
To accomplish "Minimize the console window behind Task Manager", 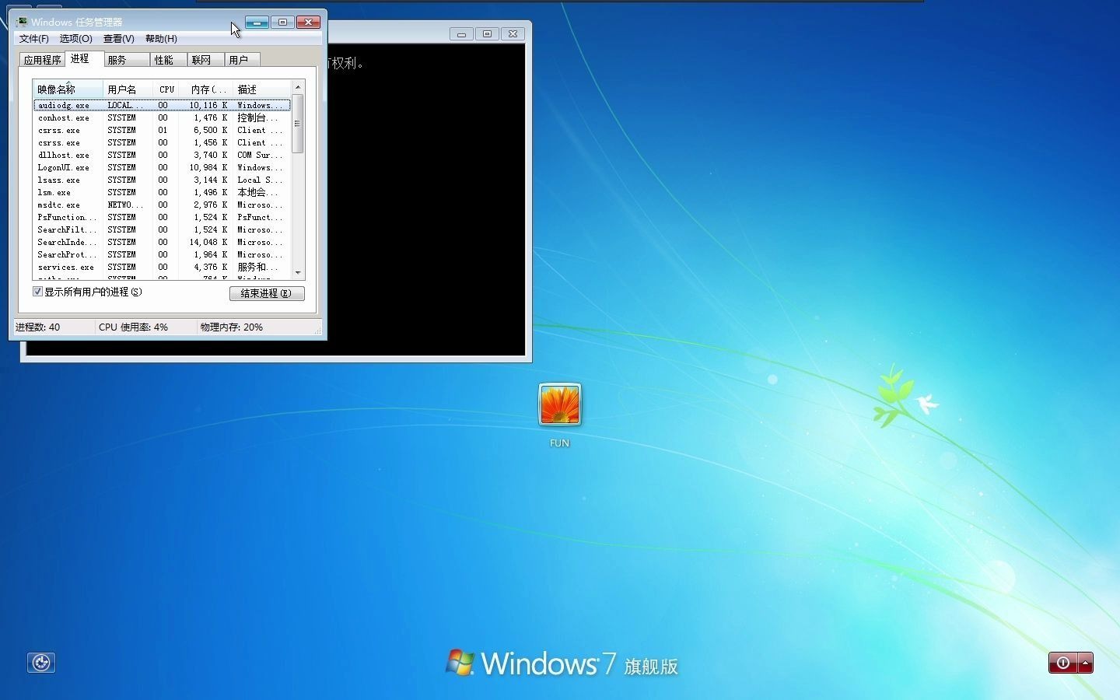I will point(461,34).
